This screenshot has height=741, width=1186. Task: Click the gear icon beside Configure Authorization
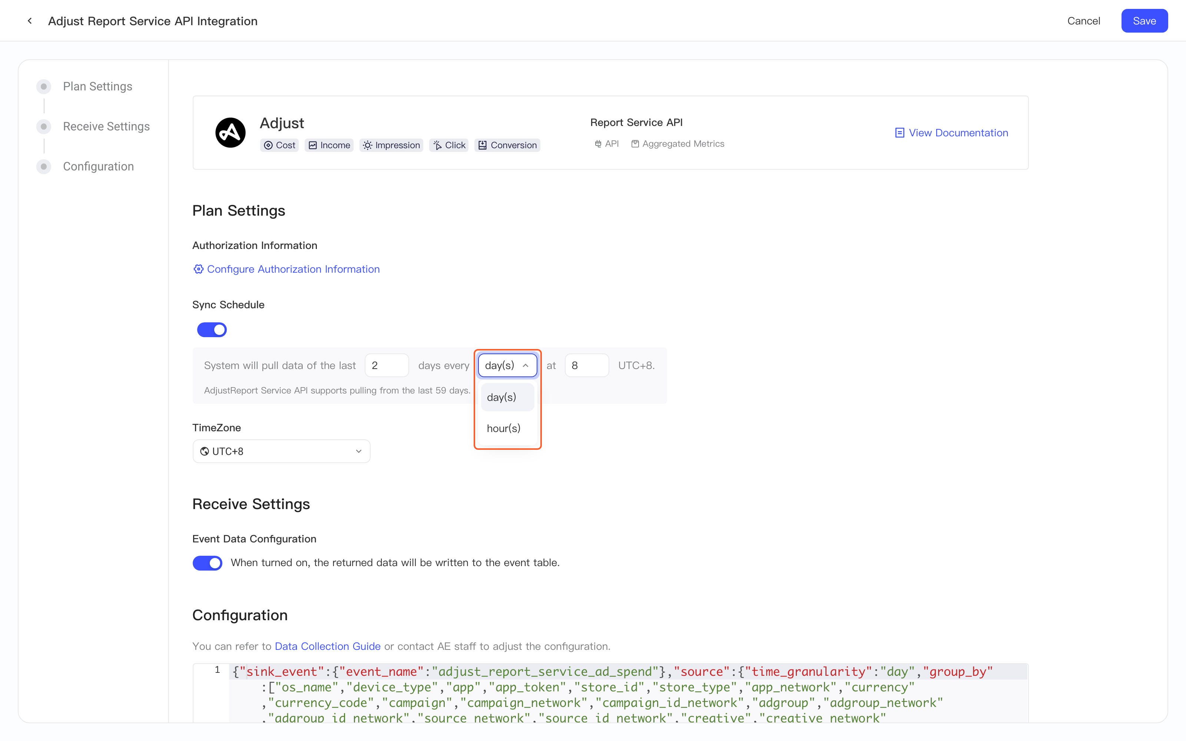click(198, 269)
